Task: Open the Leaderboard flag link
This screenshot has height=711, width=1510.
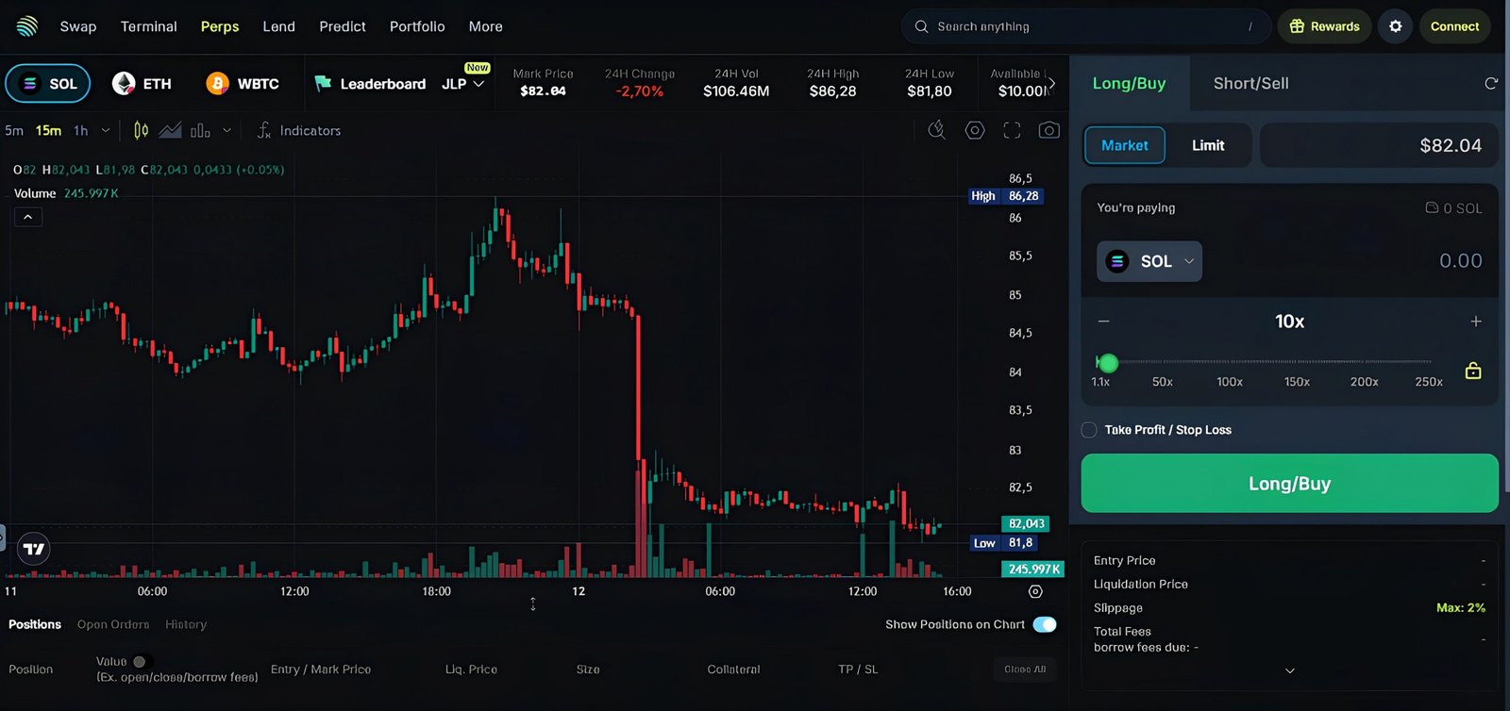Action: point(370,84)
